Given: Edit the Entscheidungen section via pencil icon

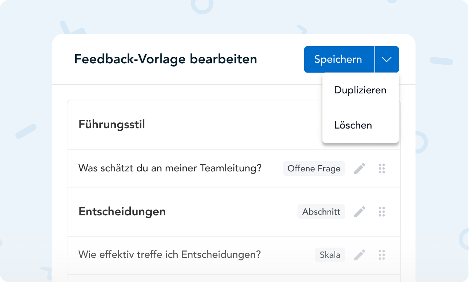Looking at the screenshot, I should pos(360,212).
